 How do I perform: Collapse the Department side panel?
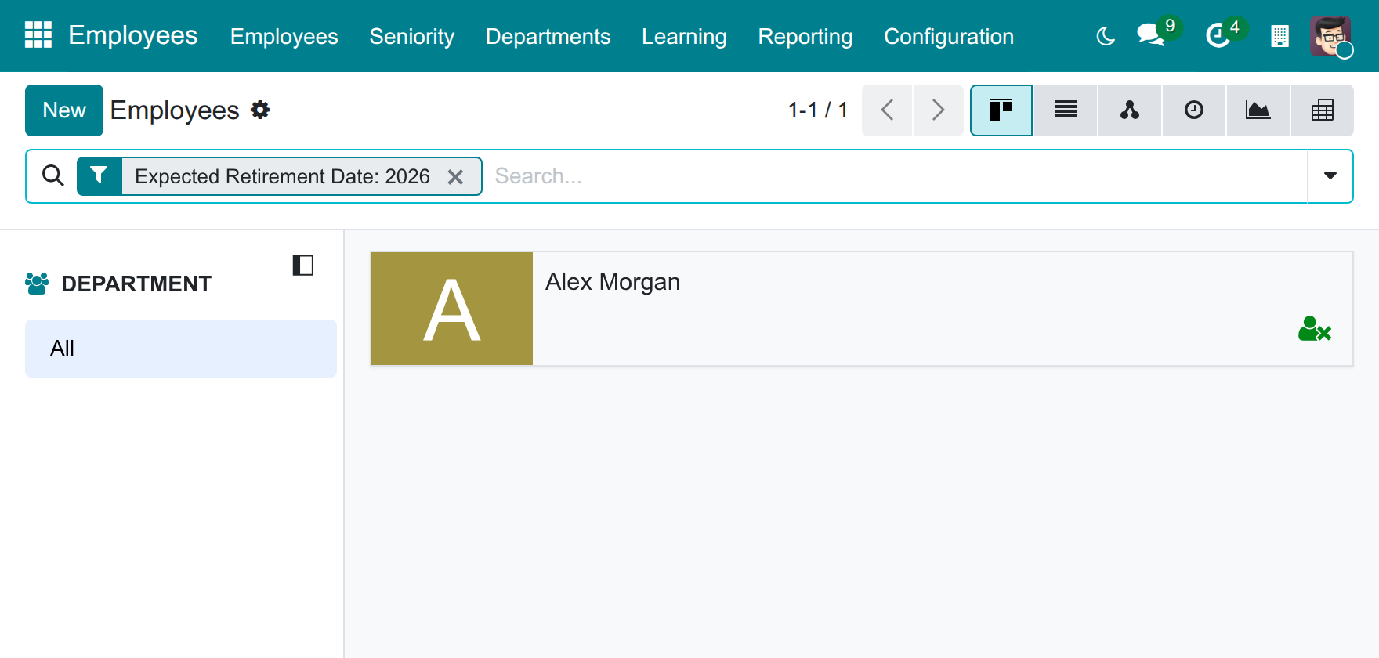pos(303,266)
